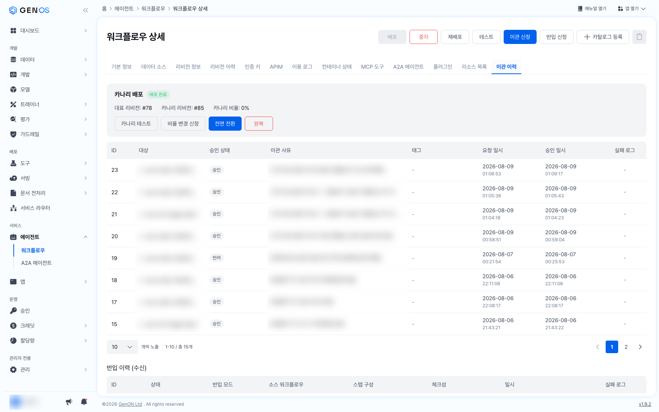Expand the 개발 sidebar menu chevron
This screenshot has height=412, width=659.
[x=86, y=75]
